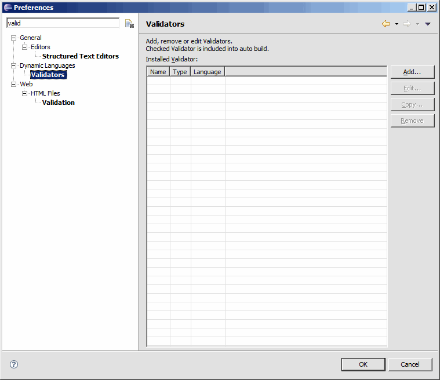Viewport: 440px width, 380px height.
Task: Select the HTML Files tree item
Action: coord(45,93)
